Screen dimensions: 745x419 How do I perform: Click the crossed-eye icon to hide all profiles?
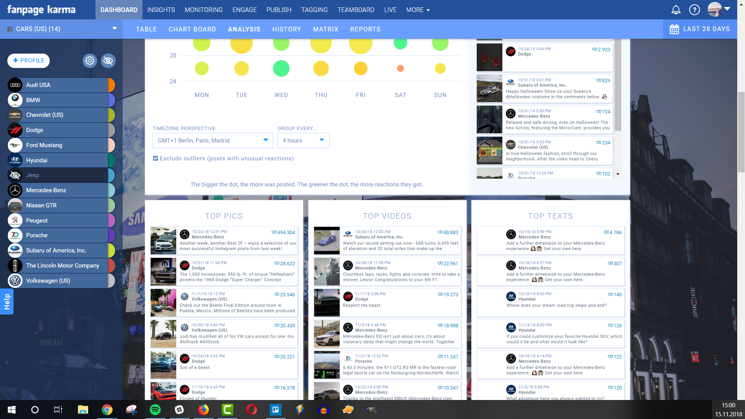(x=108, y=61)
